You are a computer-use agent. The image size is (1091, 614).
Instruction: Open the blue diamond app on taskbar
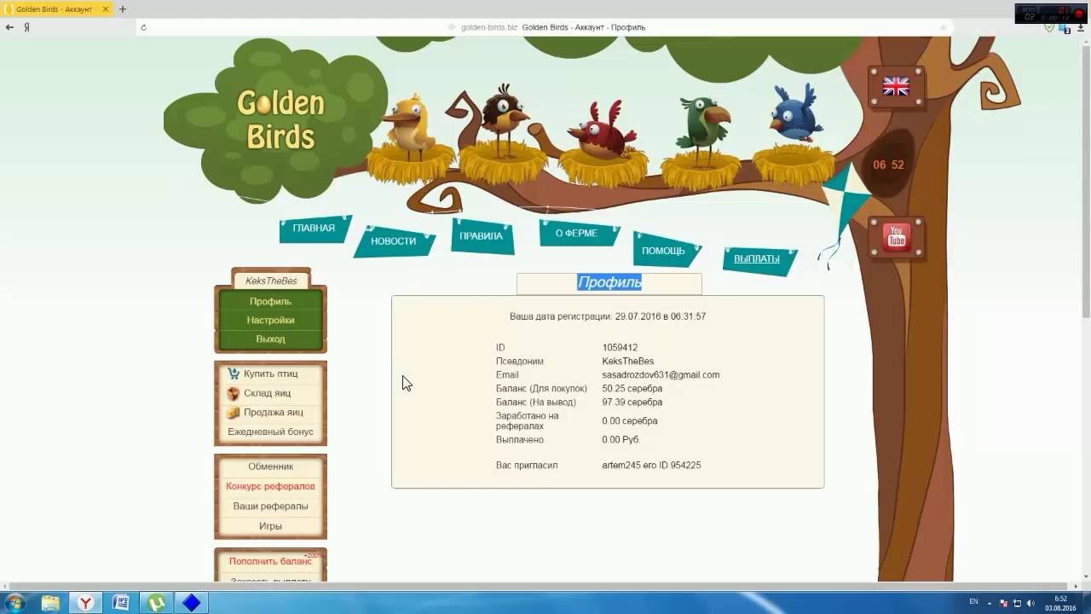192,603
